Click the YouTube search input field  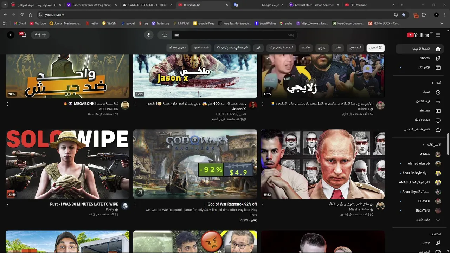coord(235,35)
